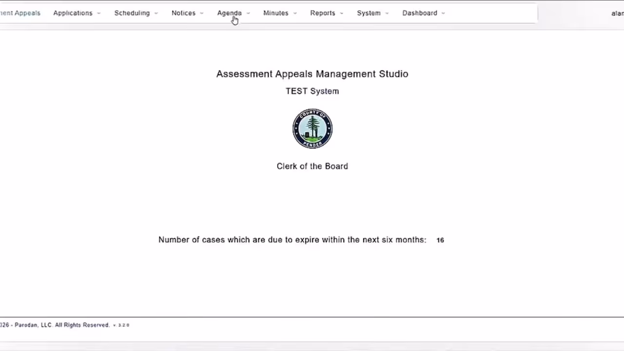Click the version number v 3.2.0
The width and height of the screenshot is (624, 351).
coord(121,325)
